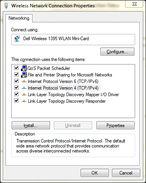
Task: Click the Dell Wireless 1395 WLAN Mini-Card name
Action: click(56, 39)
